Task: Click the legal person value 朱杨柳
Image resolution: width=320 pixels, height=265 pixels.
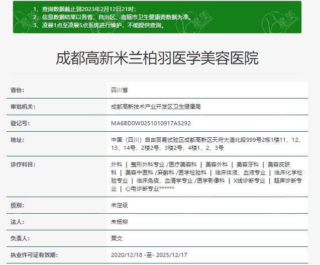Action: coord(120,222)
